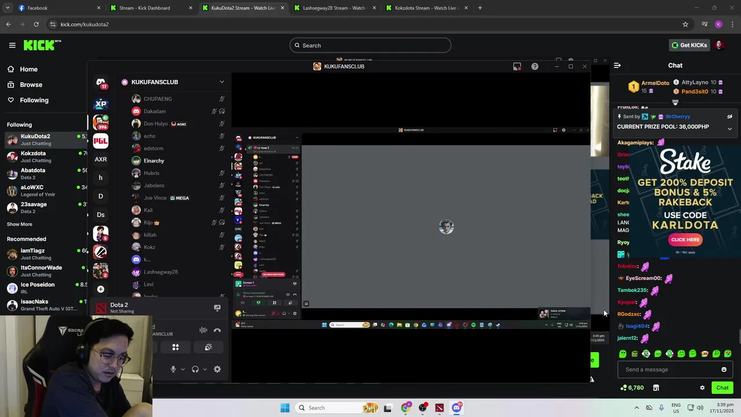Expand KUKUFANSCLUB server dropdown menu
The image size is (741, 417).
pos(222,82)
